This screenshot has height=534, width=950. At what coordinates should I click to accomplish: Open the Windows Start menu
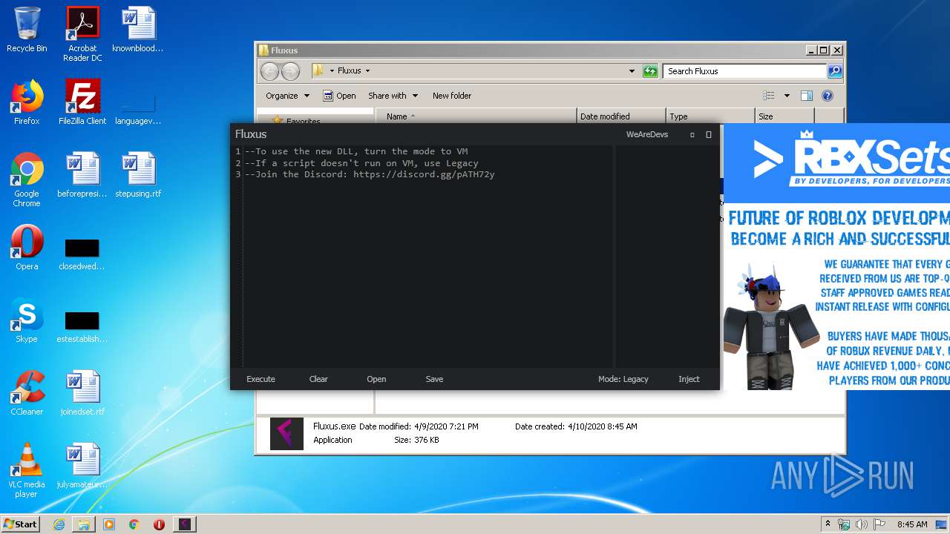(x=21, y=524)
